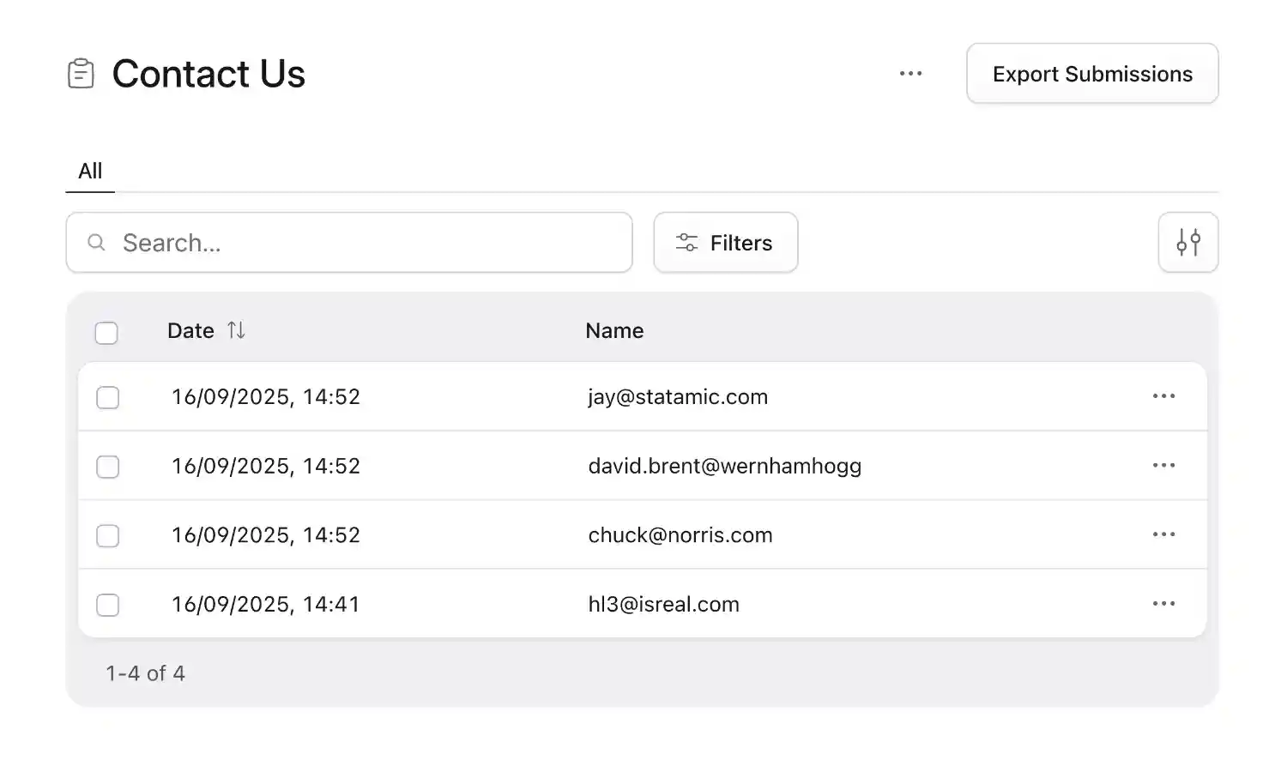
Task: Click the Date column sort arrows
Action: [x=236, y=330]
